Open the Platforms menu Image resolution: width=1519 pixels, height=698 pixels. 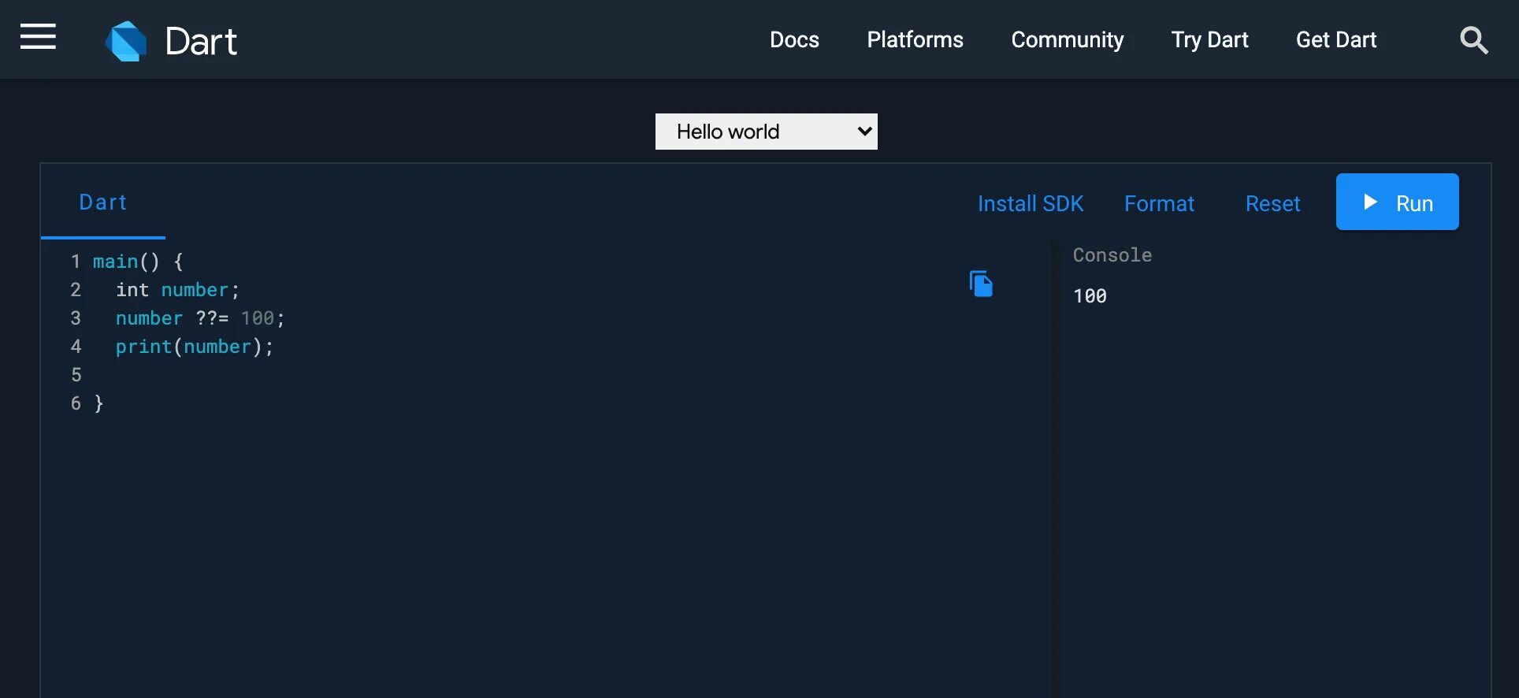(x=915, y=39)
